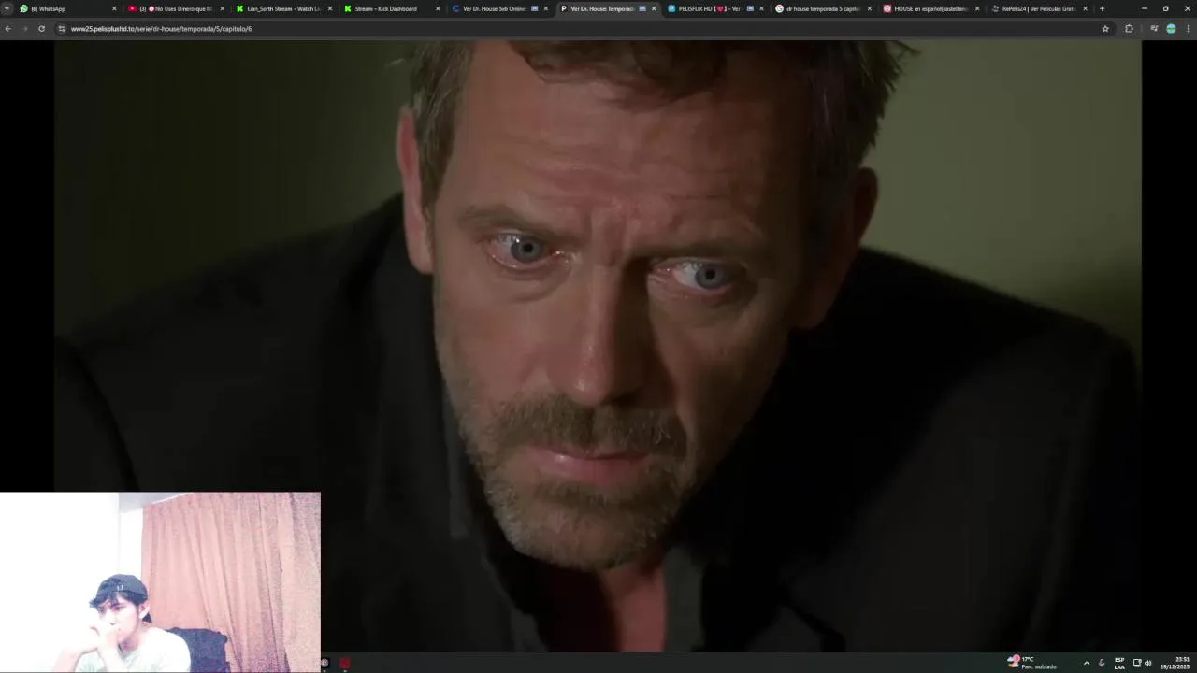Click the Dr. House video frame
The width and height of the screenshot is (1197, 673).
(x=598, y=346)
